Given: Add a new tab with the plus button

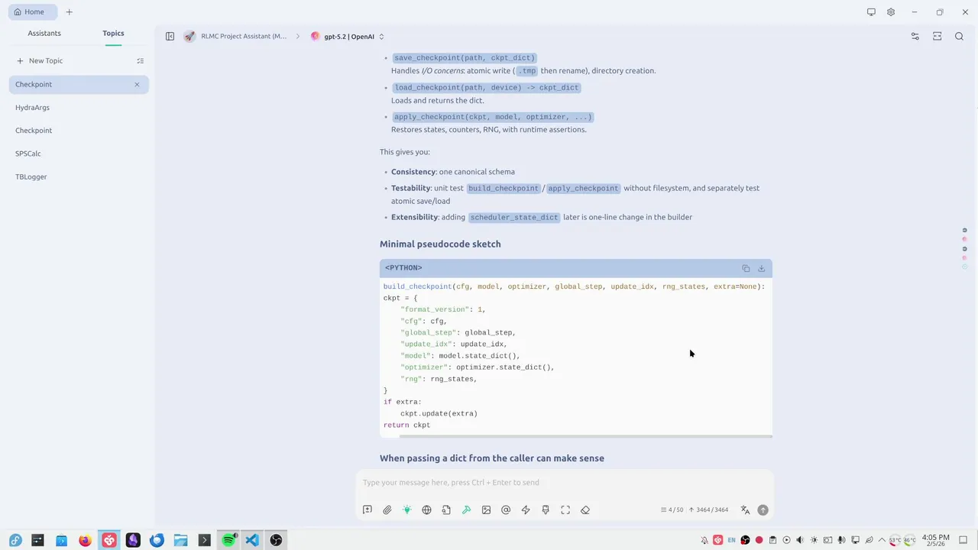Looking at the screenshot, I should [70, 12].
